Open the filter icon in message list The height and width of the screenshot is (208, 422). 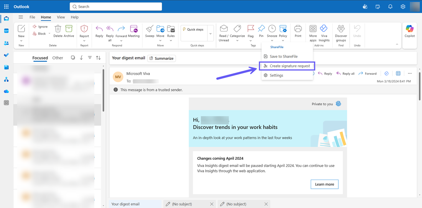pos(90,57)
